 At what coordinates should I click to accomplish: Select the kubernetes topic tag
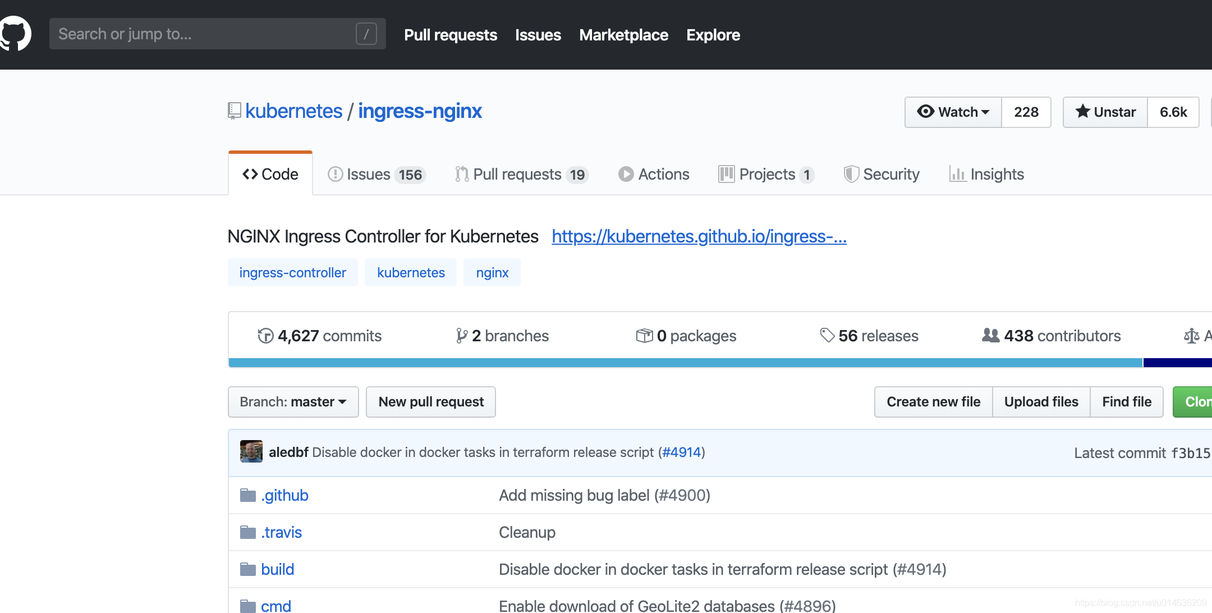(x=411, y=272)
